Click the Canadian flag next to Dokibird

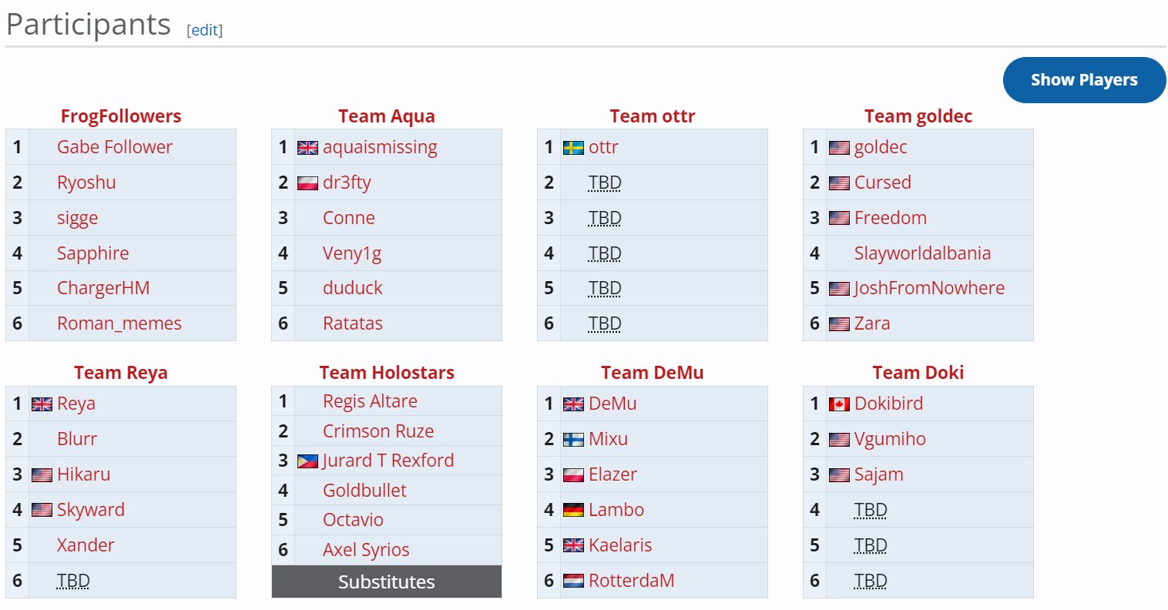[839, 404]
